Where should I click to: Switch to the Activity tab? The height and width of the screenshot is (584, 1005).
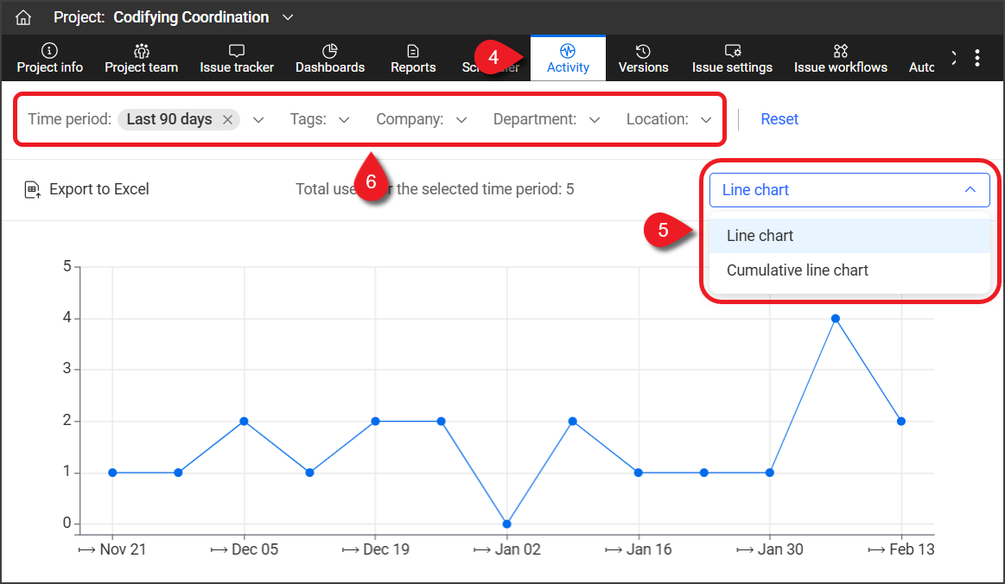tap(568, 58)
